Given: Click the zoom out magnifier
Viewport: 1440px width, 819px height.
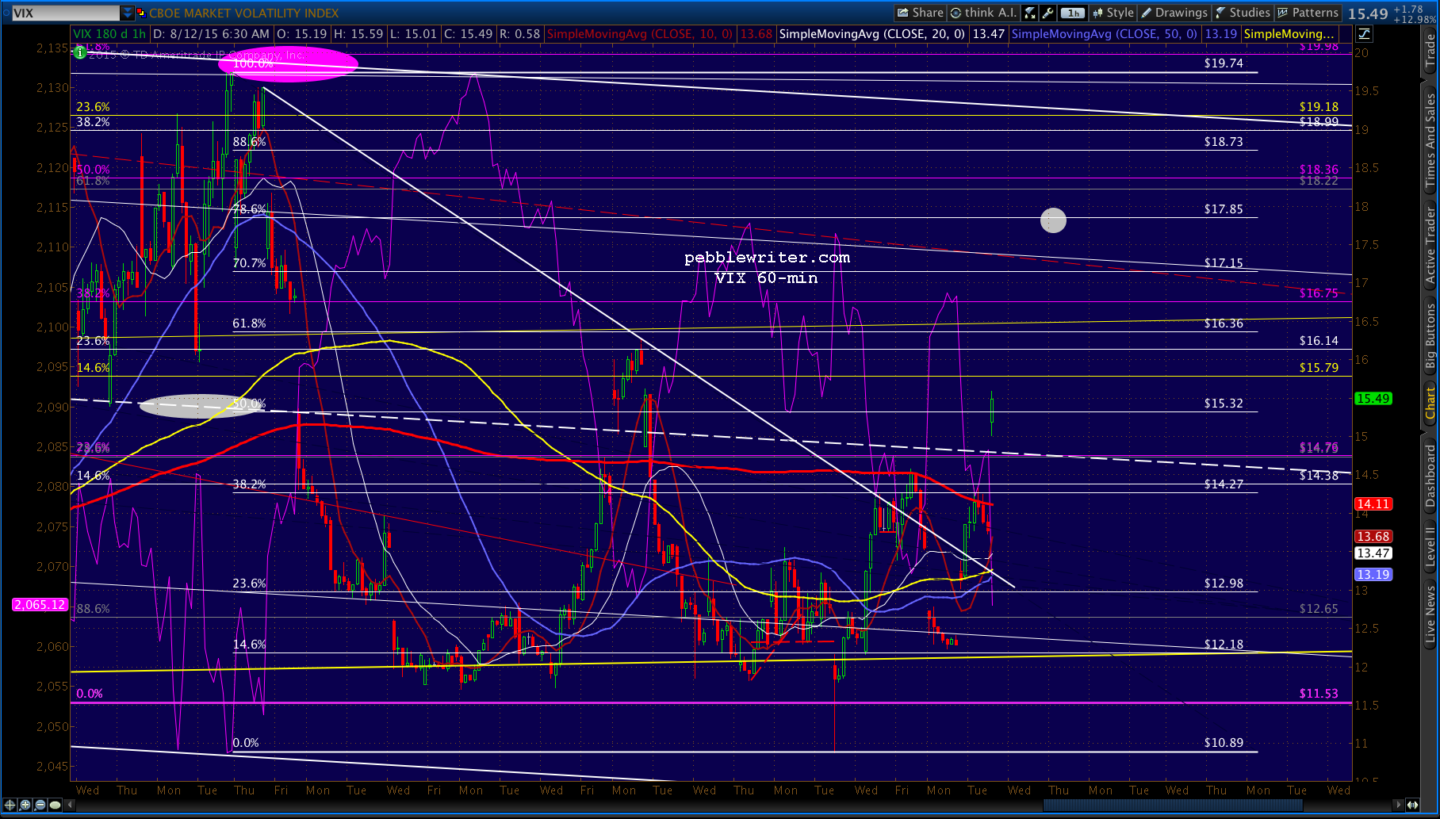Looking at the screenshot, I should tap(40, 805).
